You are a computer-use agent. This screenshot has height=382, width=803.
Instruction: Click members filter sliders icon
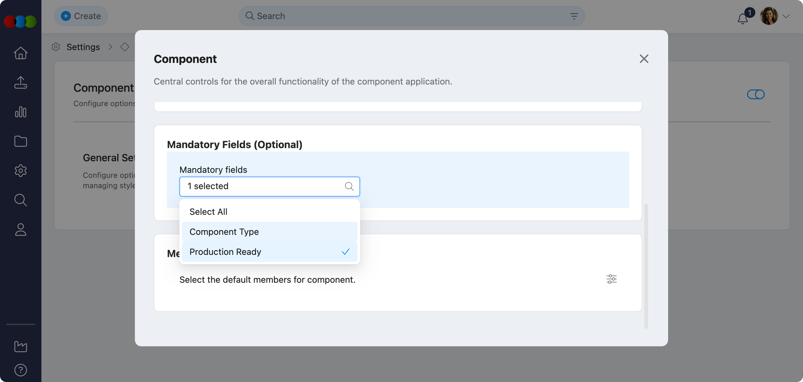(x=611, y=279)
